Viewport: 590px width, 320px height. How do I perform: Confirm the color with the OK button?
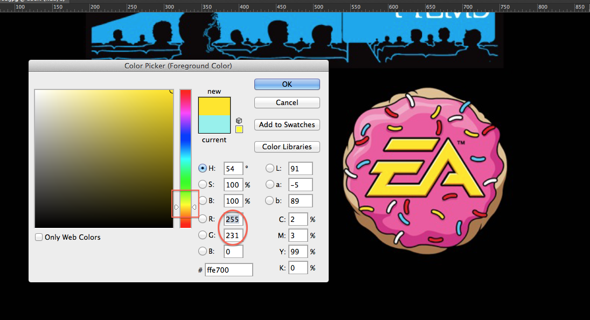[x=287, y=84]
